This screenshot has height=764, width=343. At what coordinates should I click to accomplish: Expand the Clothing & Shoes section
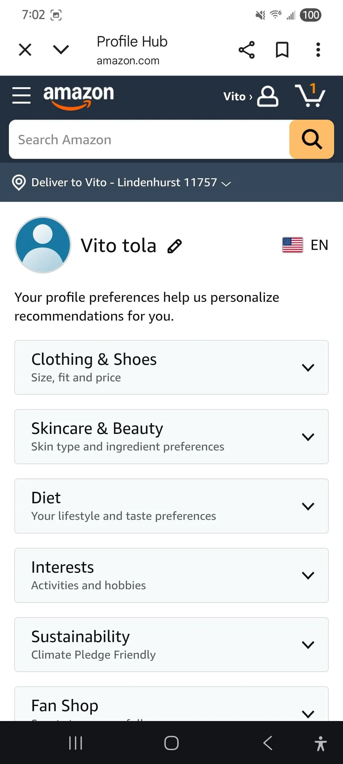(171, 367)
